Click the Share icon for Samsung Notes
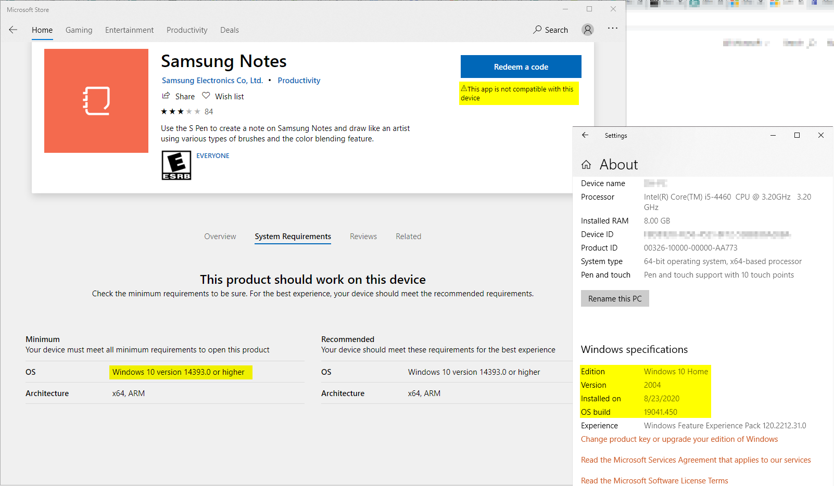Image resolution: width=834 pixels, height=486 pixels. (x=166, y=96)
